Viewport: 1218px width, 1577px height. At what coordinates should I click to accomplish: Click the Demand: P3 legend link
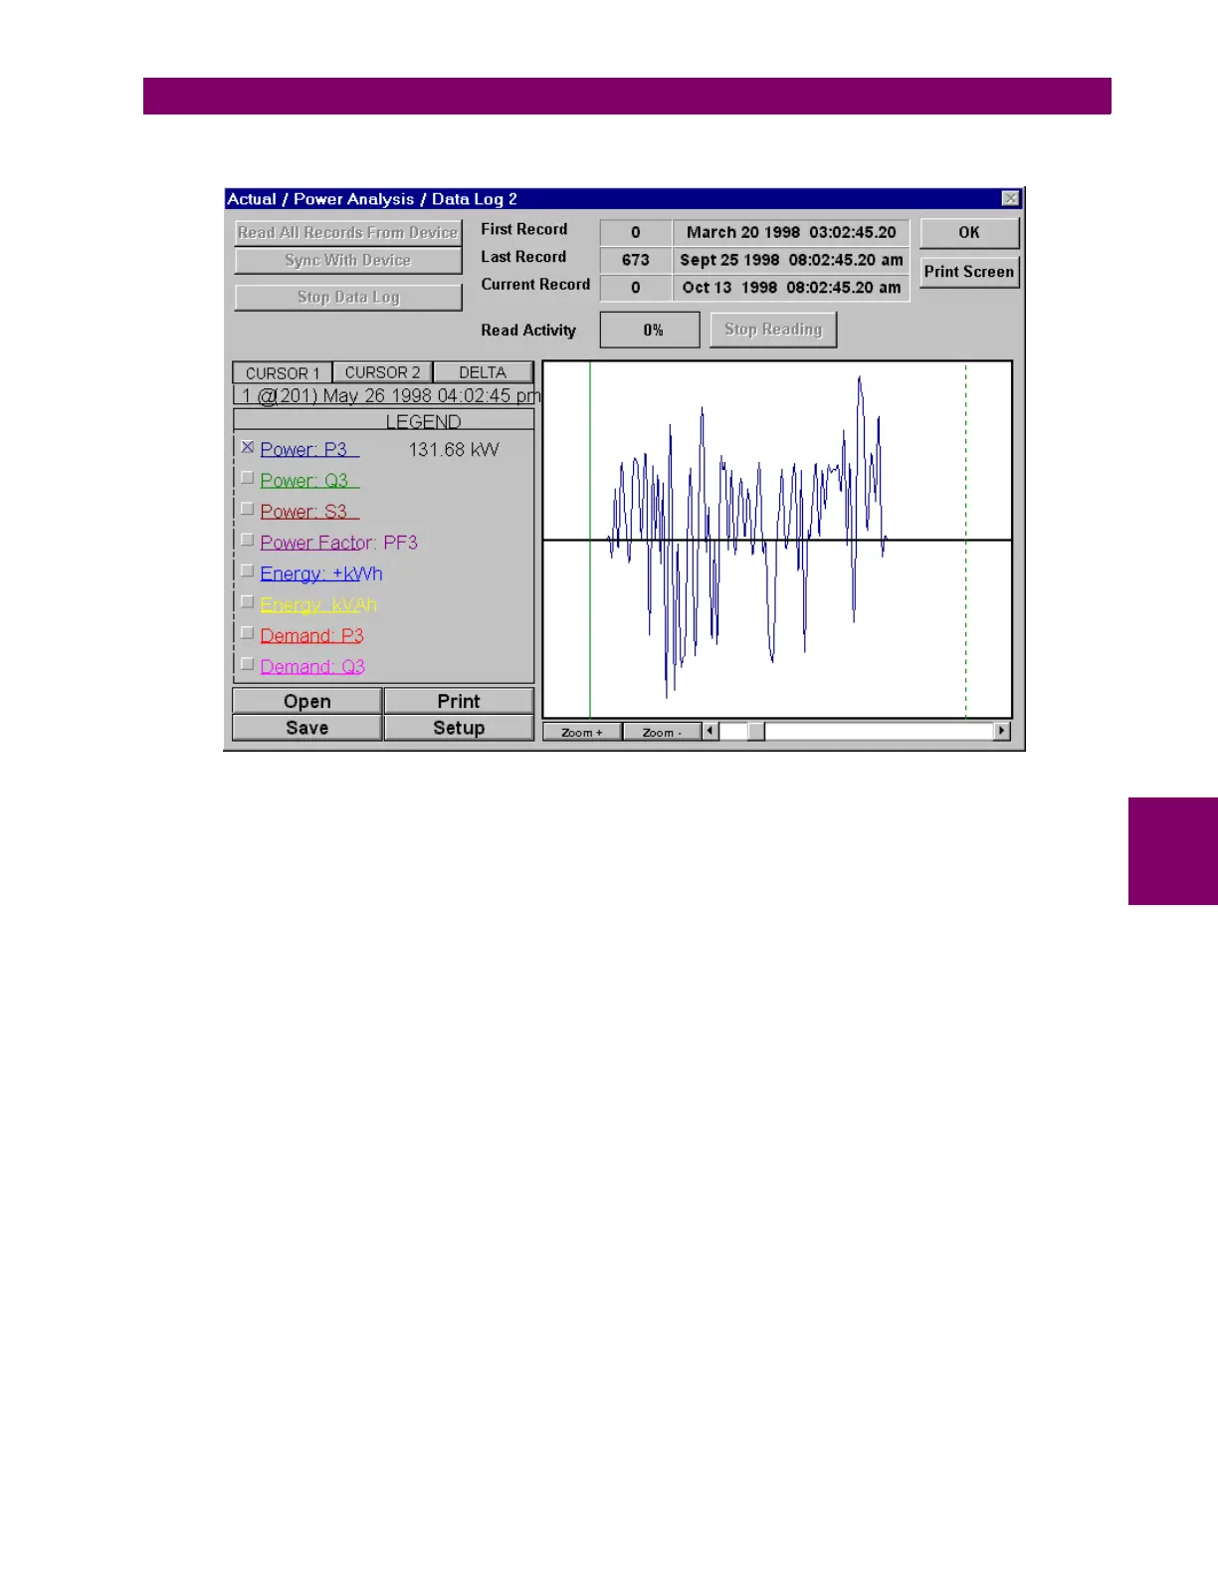[x=312, y=635]
